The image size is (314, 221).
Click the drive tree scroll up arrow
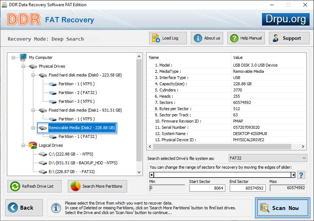[139, 57]
